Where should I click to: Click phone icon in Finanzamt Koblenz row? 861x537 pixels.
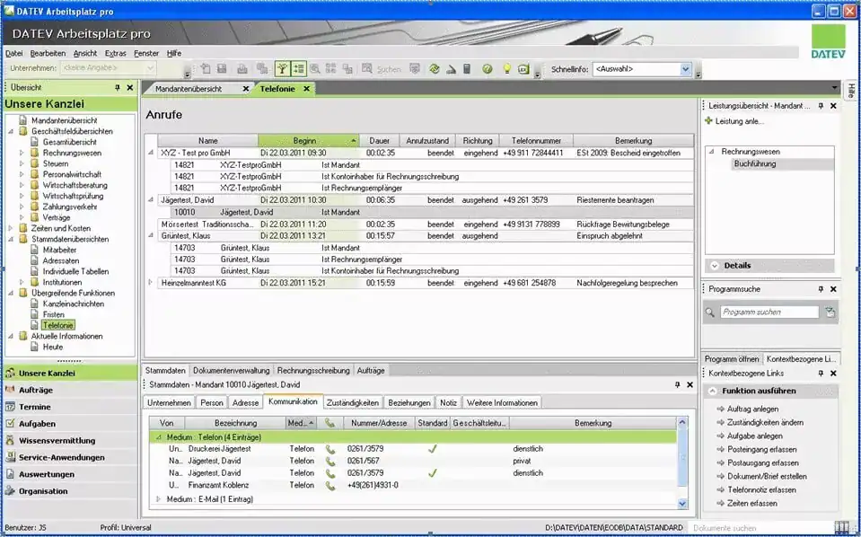click(x=330, y=486)
